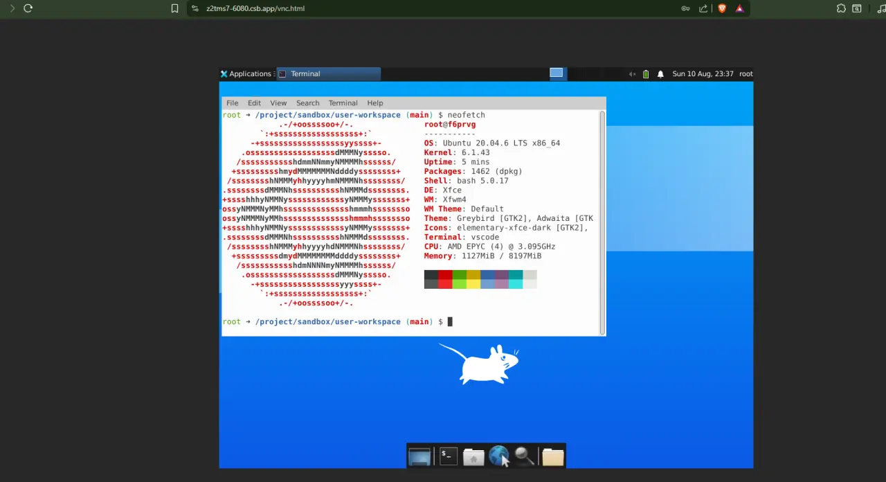Viewport: 886px width, 482px height.
Task: Click the cyan color block in neofetch palette
Action: coord(516,280)
